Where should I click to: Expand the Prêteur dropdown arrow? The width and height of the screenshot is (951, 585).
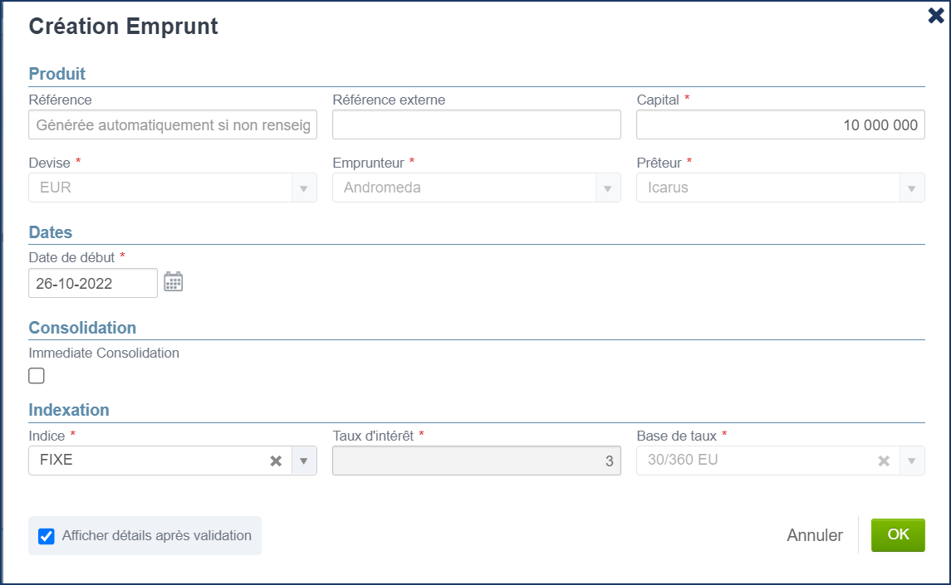pyautogui.click(x=912, y=188)
